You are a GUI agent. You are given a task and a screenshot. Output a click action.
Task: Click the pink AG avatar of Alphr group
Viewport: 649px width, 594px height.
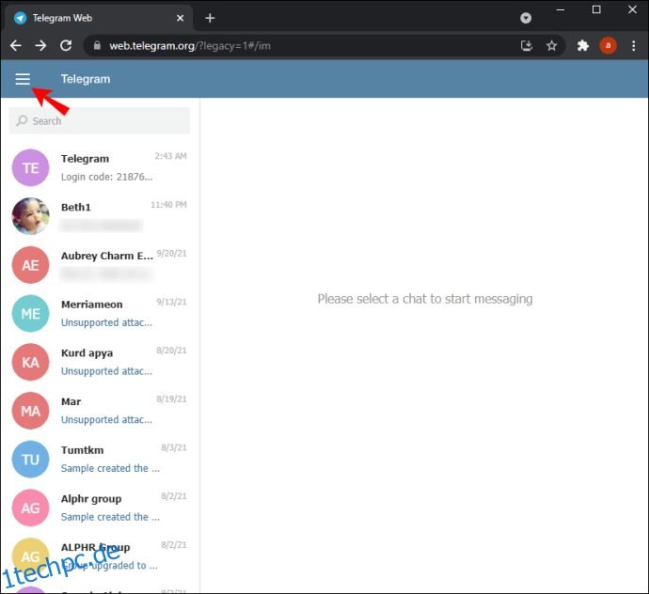click(x=31, y=508)
